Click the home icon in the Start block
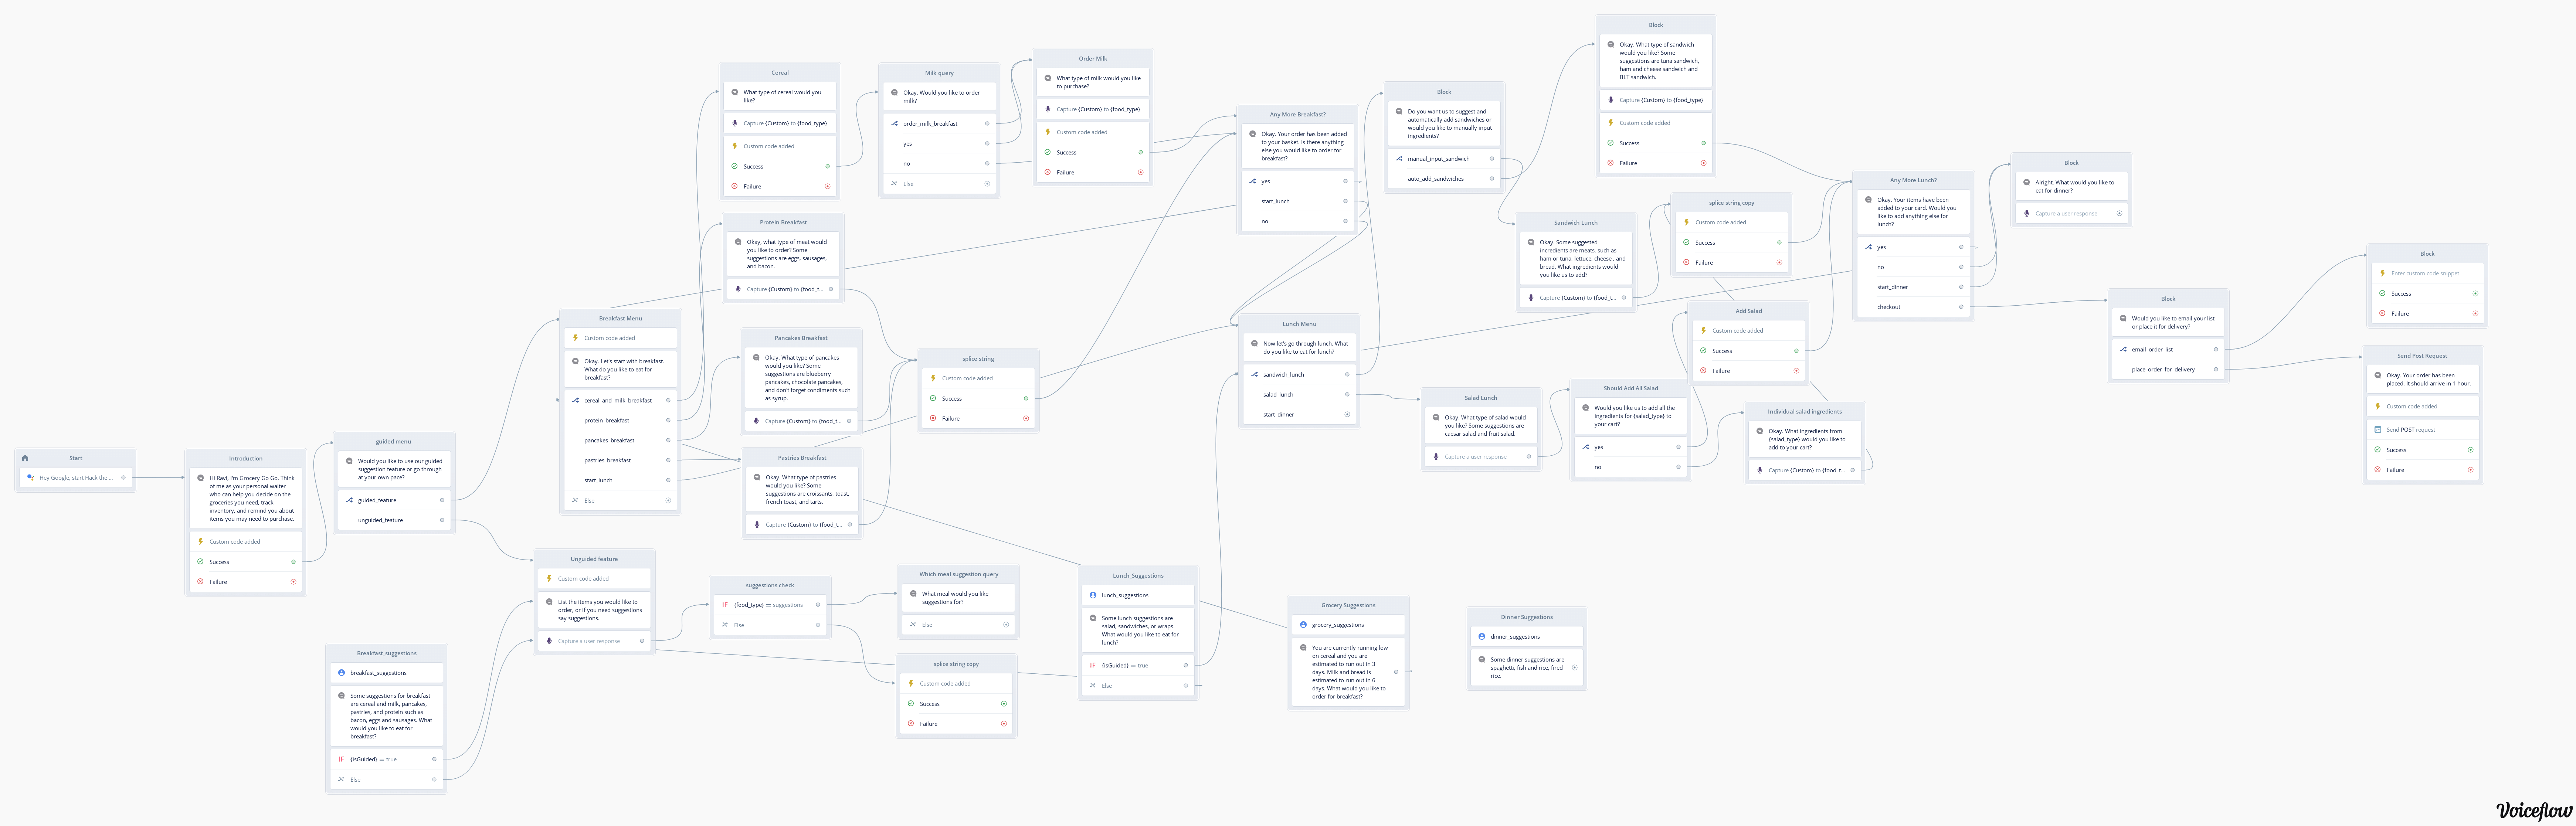 coord(25,458)
